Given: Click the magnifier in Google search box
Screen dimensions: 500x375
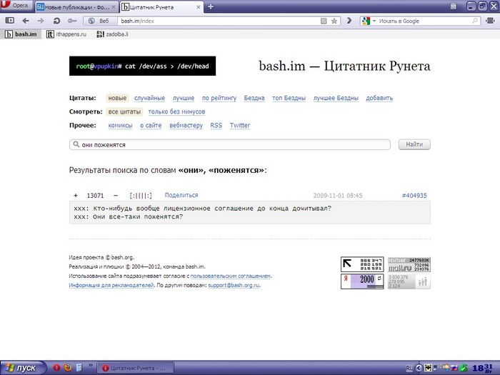Looking at the screenshot, I should [x=475, y=21].
